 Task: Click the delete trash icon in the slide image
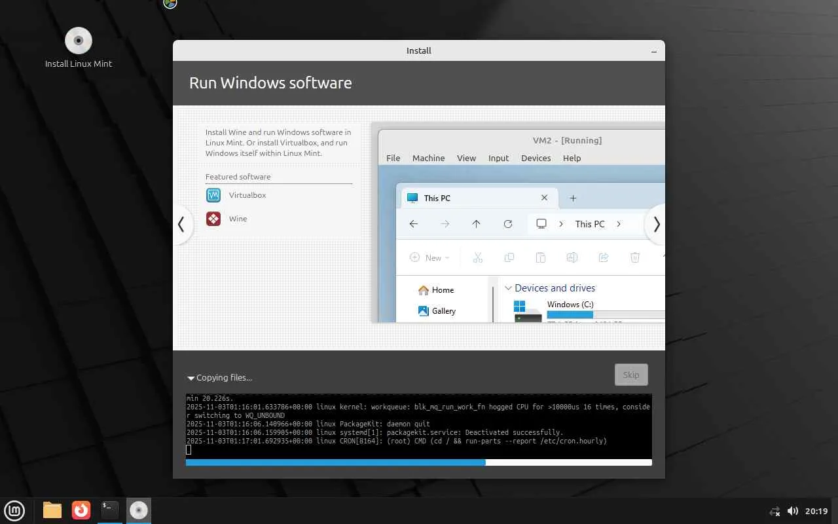634,258
